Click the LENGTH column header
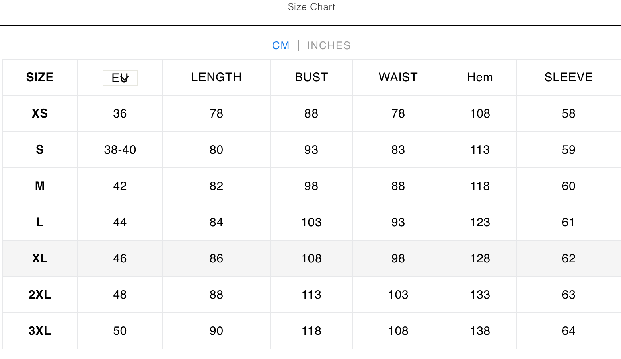621x359 pixels. pyautogui.click(x=216, y=77)
